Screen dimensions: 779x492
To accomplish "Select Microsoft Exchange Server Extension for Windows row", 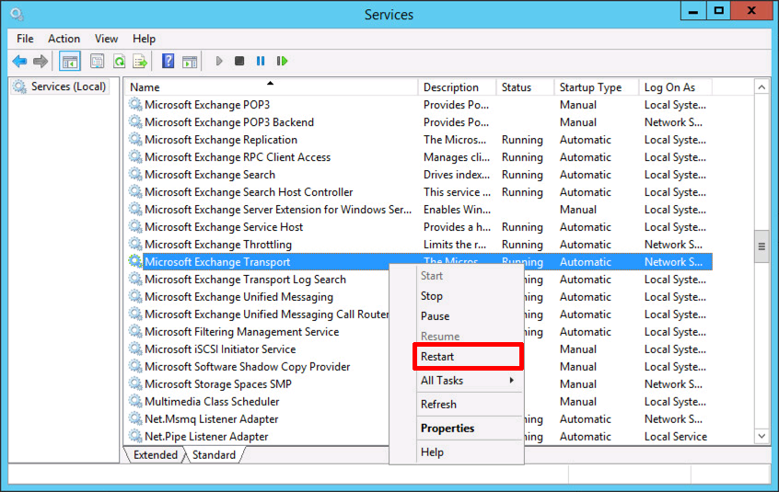I will click(x=418, y=210).
